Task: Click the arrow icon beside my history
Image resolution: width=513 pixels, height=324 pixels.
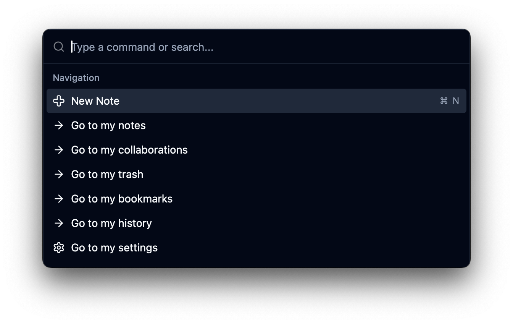Action: tap(59, 223)
